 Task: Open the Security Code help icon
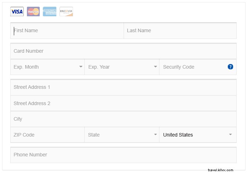click(x=230, y=67)
